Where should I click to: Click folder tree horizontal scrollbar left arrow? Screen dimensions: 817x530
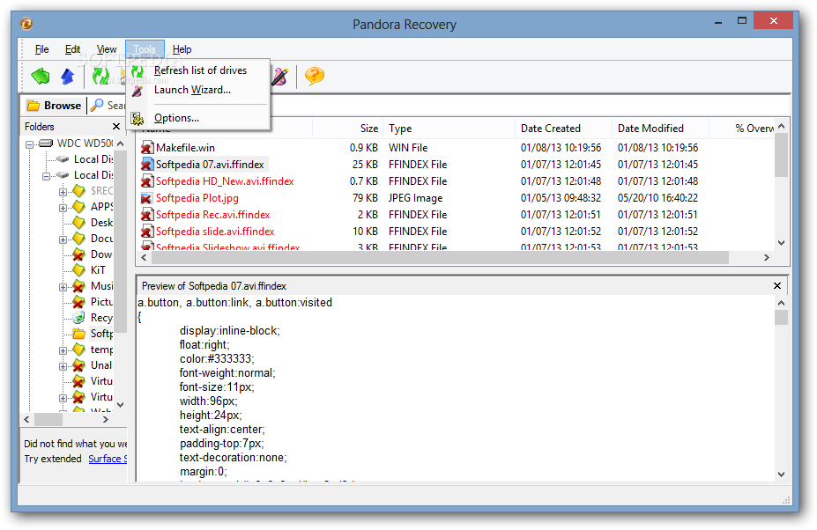[x=27, y=419]
